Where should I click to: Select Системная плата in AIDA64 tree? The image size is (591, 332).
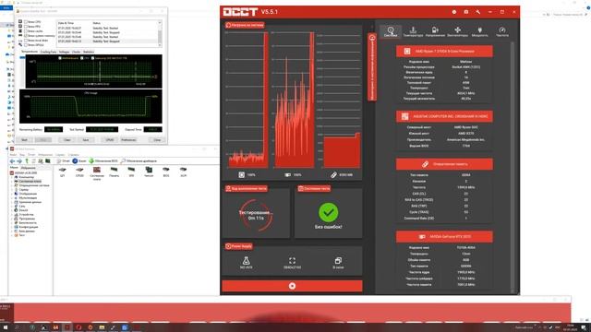click(x=30, y=181)
